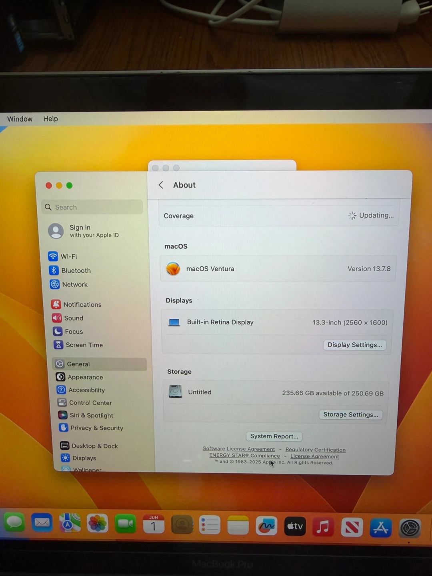Open ENERGY STAR Compliance link

[244, 455]
